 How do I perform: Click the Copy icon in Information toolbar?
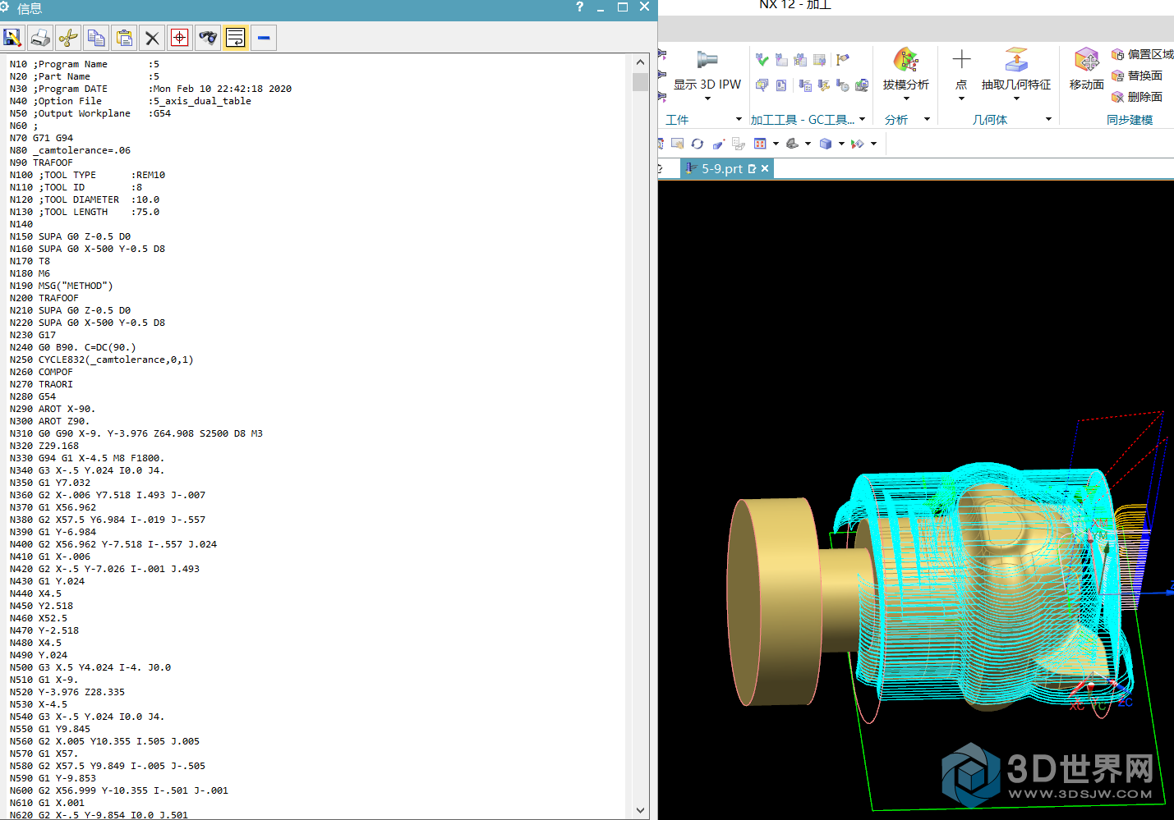tap(96, 38)
